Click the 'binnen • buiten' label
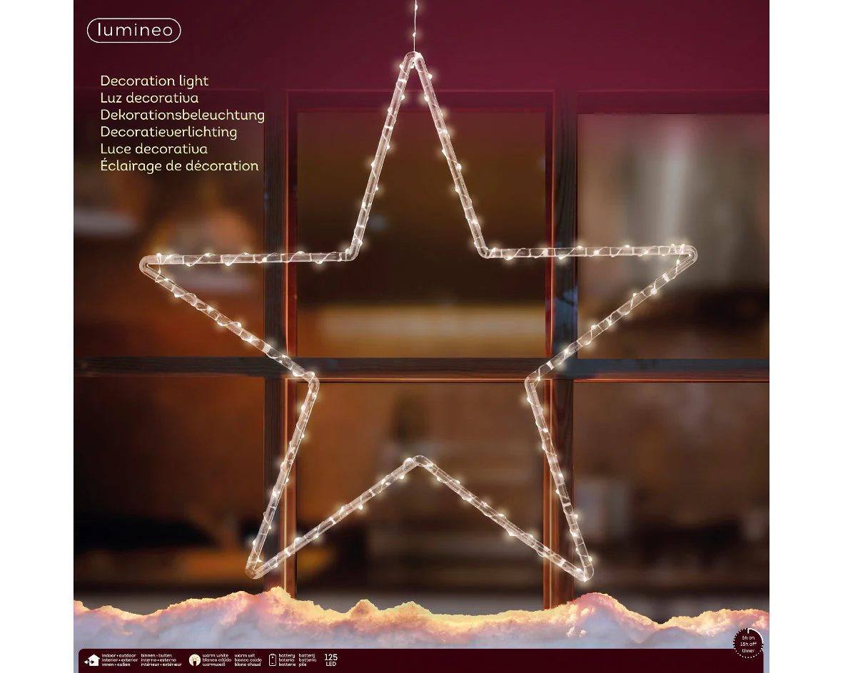 coord(156,656)
